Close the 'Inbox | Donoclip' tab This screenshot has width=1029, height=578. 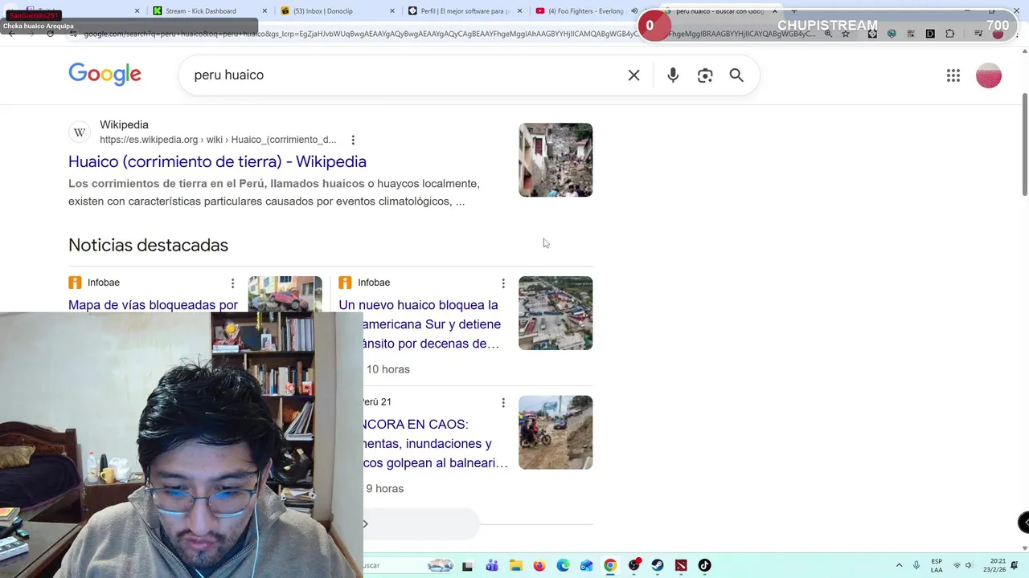[x=392, y=11]
